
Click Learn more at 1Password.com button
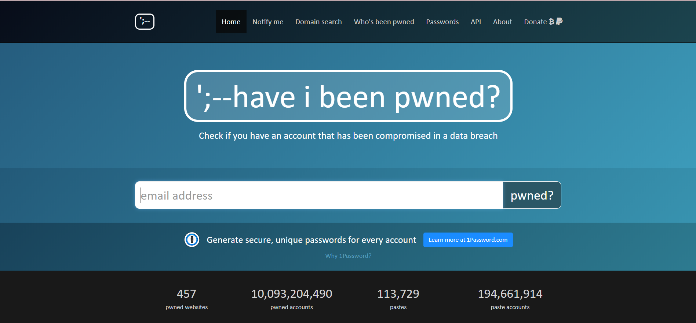(x=468, y=240)
